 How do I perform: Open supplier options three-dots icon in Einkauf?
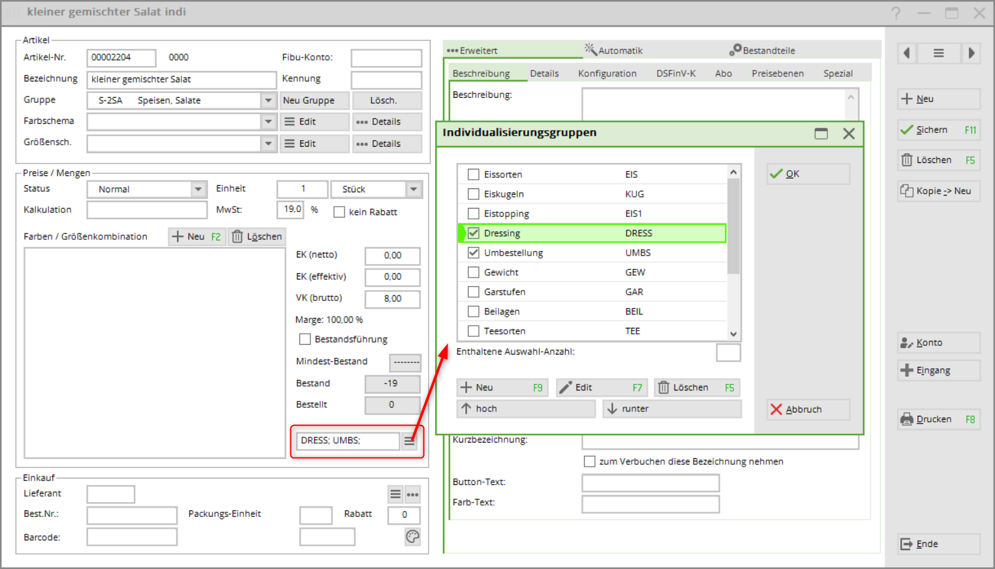point(412,495)
